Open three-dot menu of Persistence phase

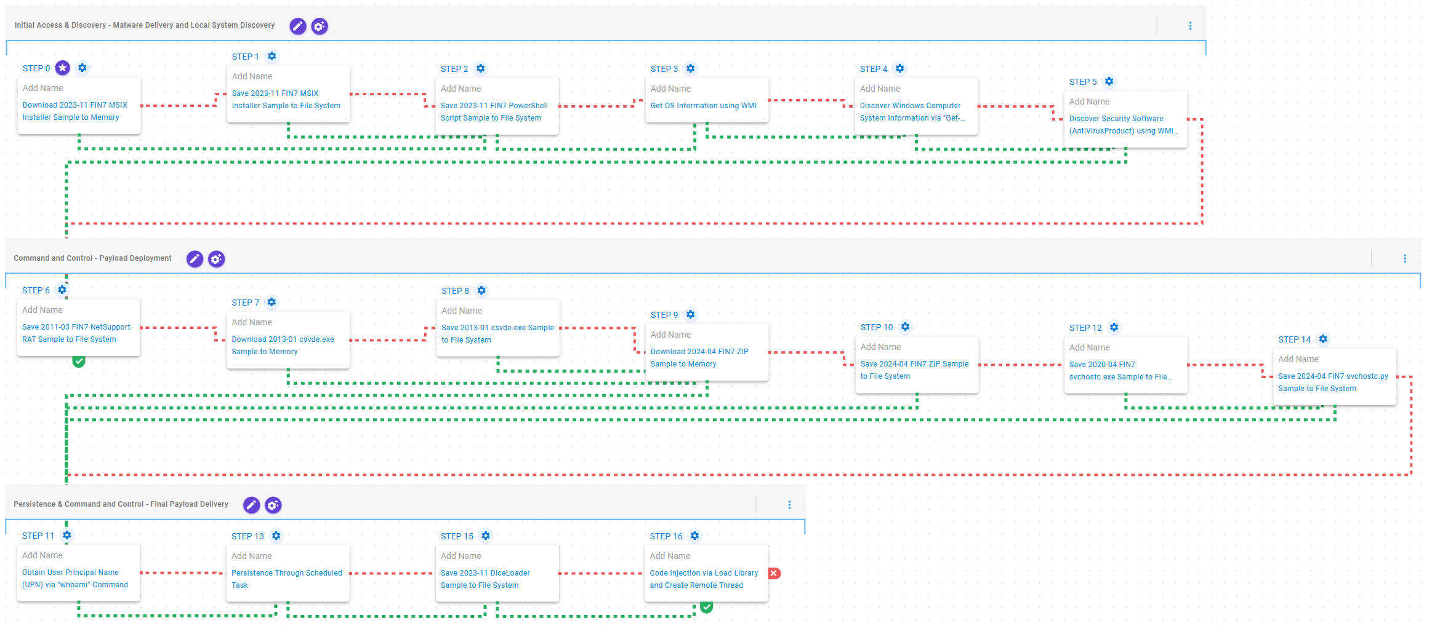click(x=789, y=505)
